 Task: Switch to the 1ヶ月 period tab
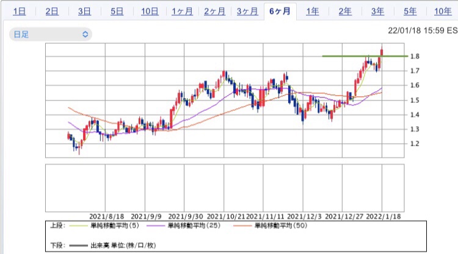pyautogui.click(x=182, y=12)
